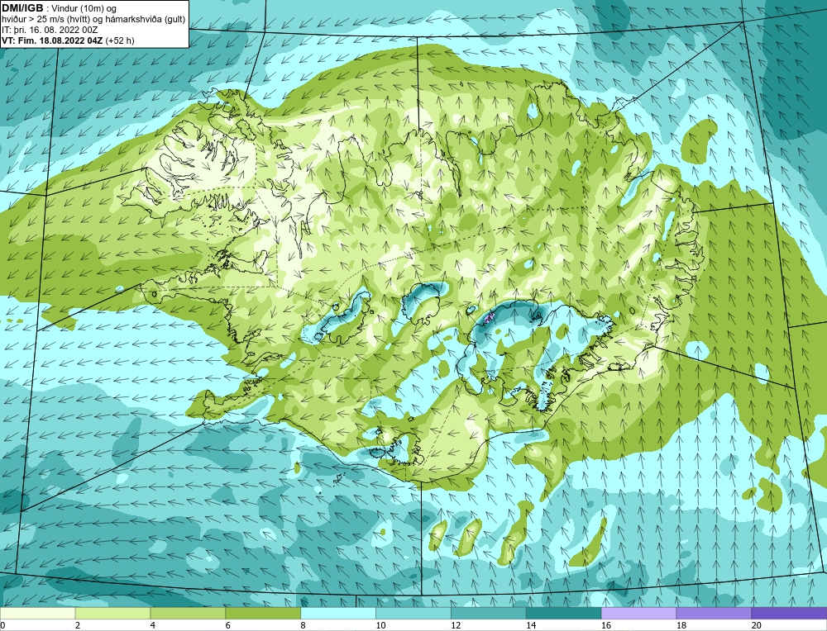Image resolution: width=827 pixels, height=631 pixels.
Task: Click the legend label '12'
Action: (x=456, y=625)
